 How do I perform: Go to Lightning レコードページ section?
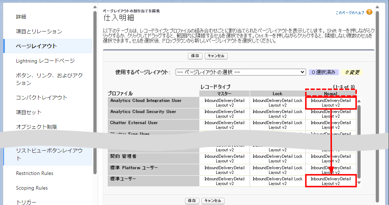click(x=45, y=61)
